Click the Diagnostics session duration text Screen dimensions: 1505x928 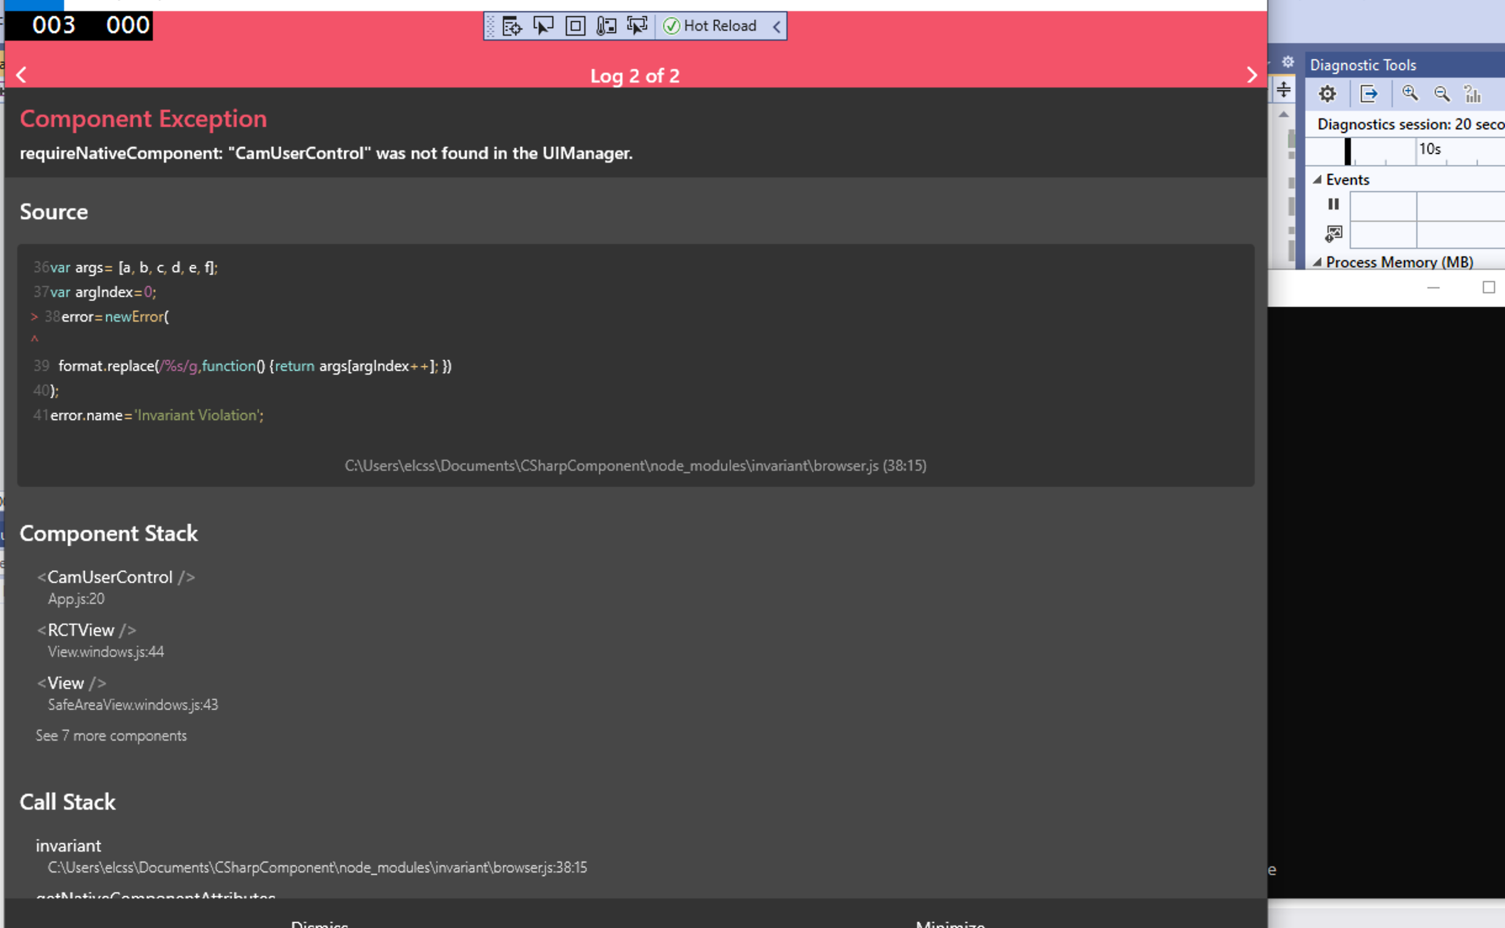coord(1411,124)
